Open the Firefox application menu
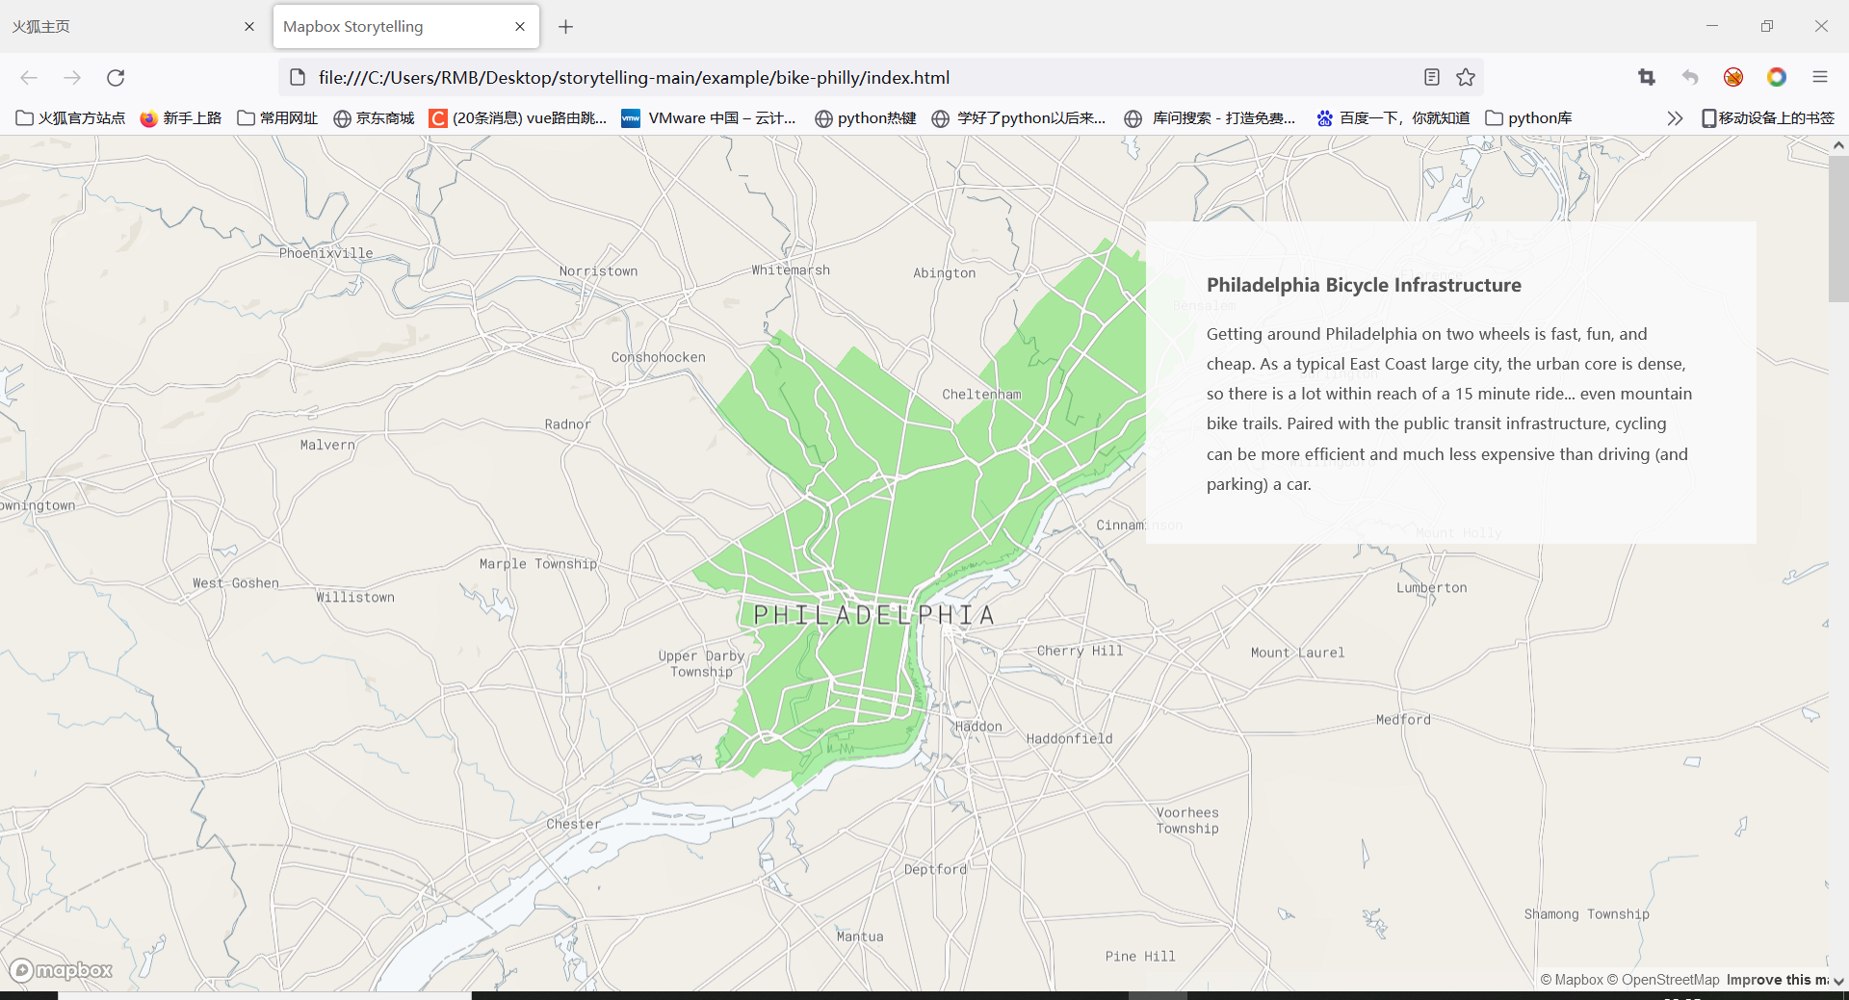 click(x=1821, y=77)
